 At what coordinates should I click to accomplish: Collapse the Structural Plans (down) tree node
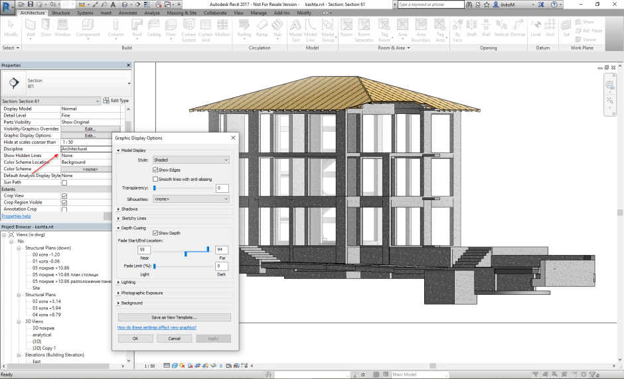tap(19, 248)
